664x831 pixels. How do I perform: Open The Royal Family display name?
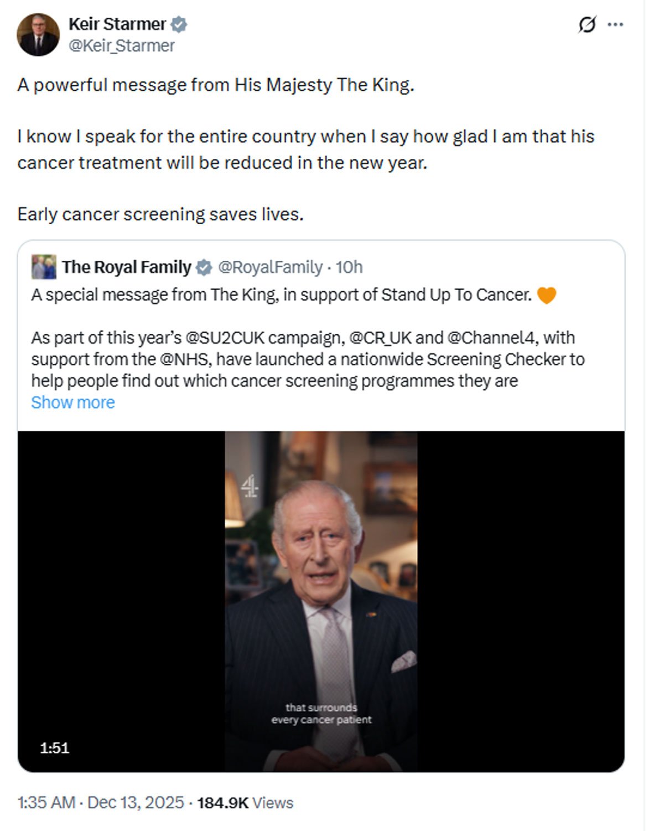pos(126,267)
